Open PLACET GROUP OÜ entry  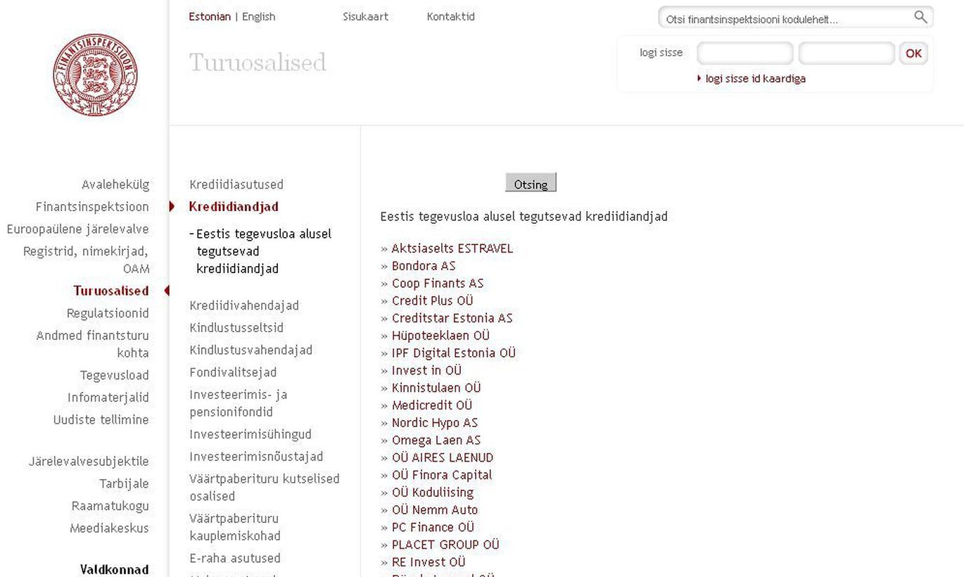coord(445,545)
